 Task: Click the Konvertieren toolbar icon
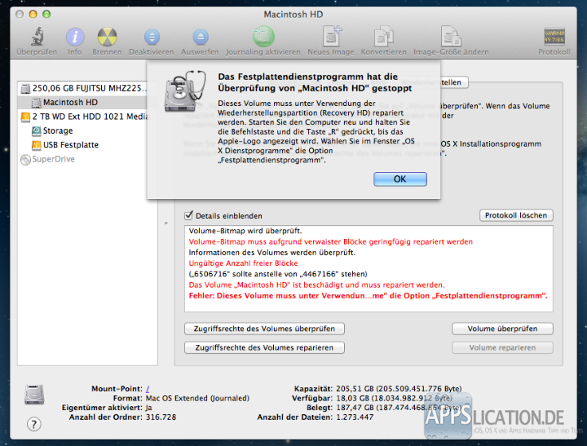(383, 37)
